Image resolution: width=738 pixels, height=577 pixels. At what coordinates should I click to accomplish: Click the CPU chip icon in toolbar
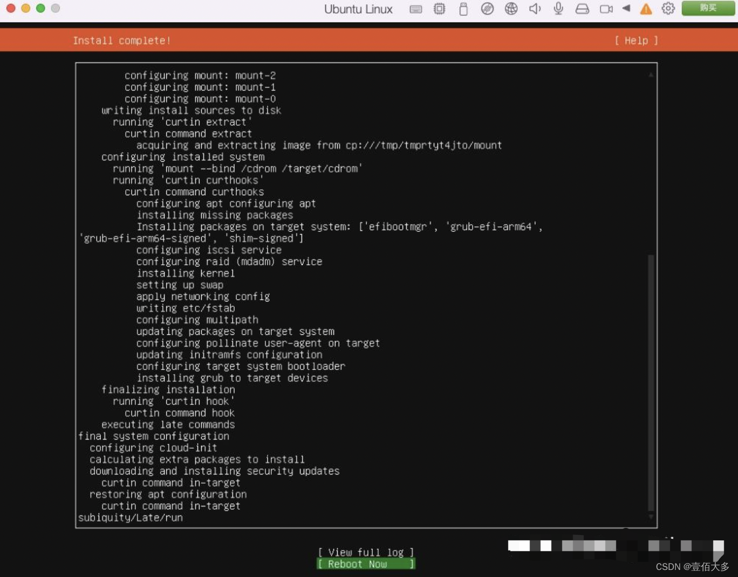click(x=440, y=9)
